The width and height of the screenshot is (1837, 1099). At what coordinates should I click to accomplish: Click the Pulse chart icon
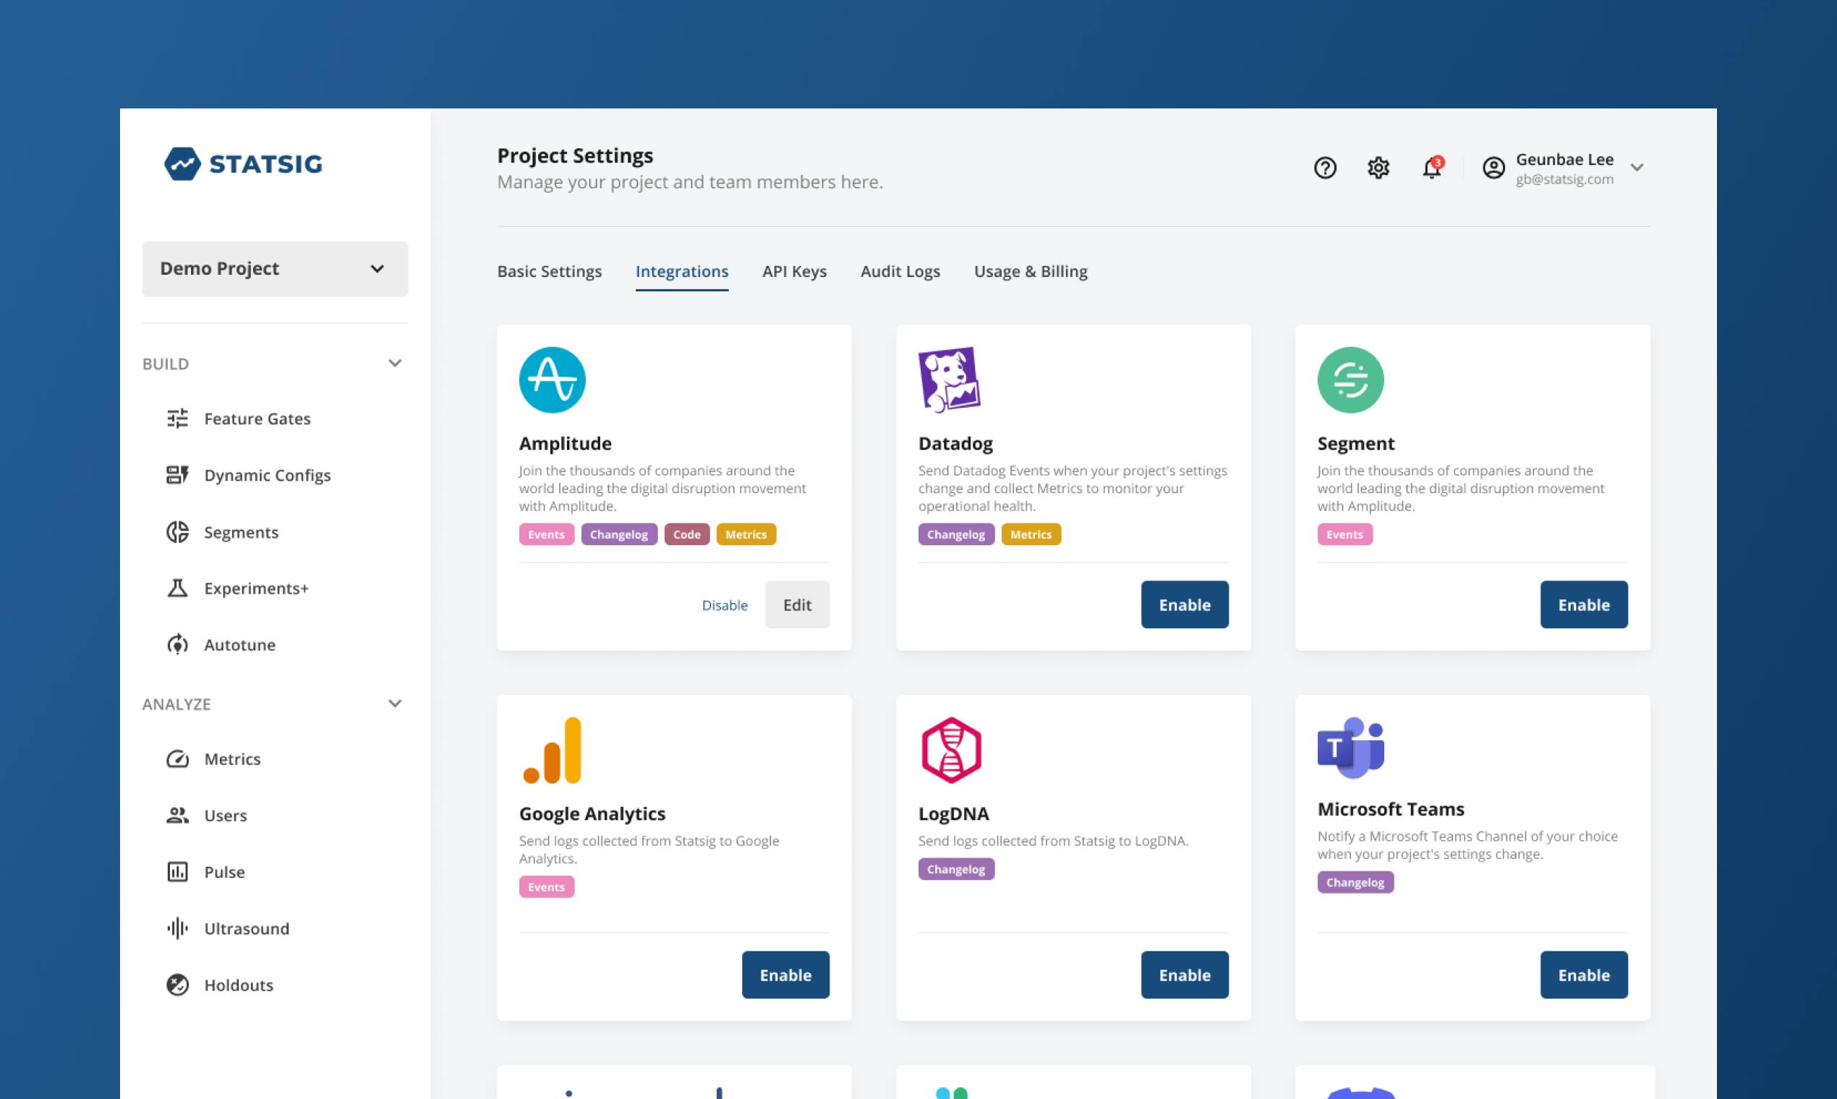pos(177,872)
